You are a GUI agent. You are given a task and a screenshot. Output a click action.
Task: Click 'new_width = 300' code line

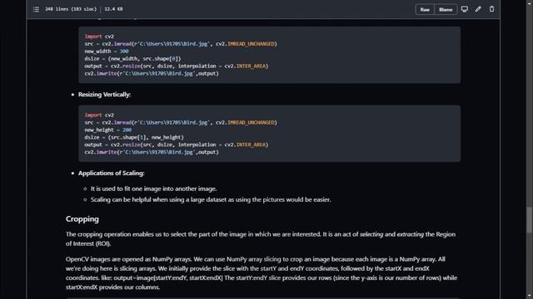click(x=107, y=51)
